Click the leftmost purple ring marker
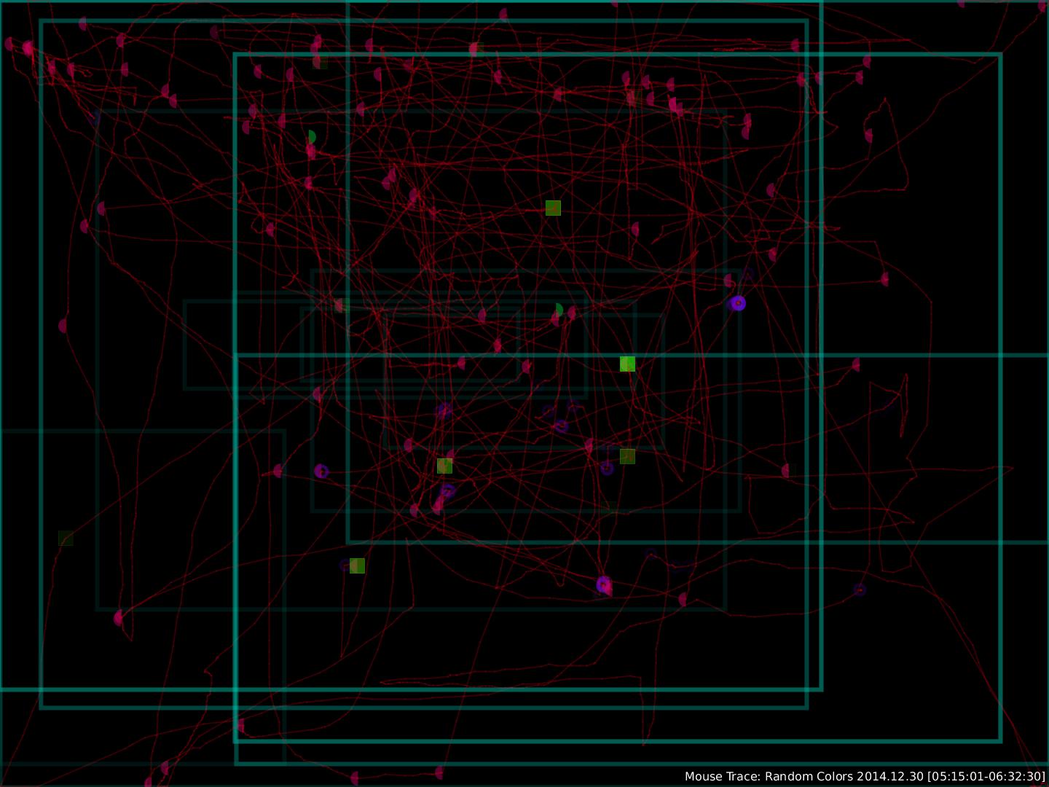The image size is (1049, 787). 321,471
